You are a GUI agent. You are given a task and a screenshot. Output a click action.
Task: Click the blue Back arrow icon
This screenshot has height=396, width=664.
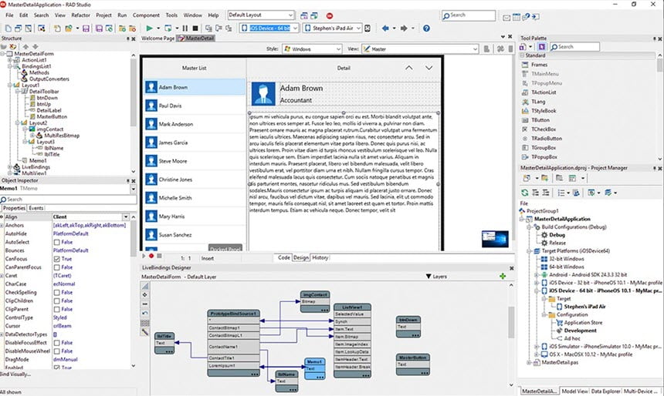385,29
